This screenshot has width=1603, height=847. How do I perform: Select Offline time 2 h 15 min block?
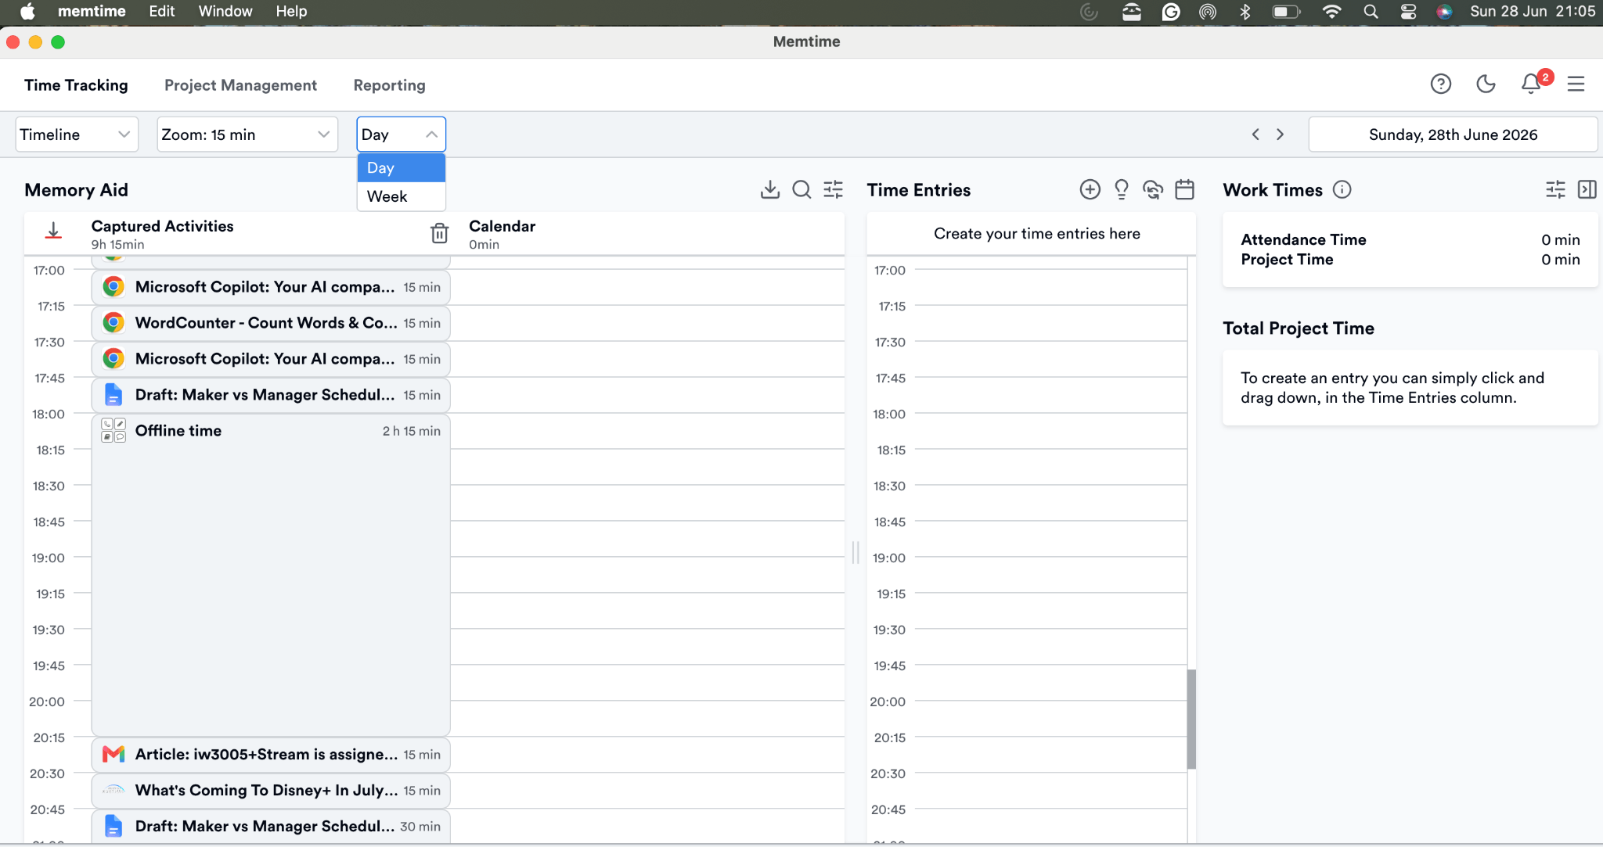coord(271,575)
